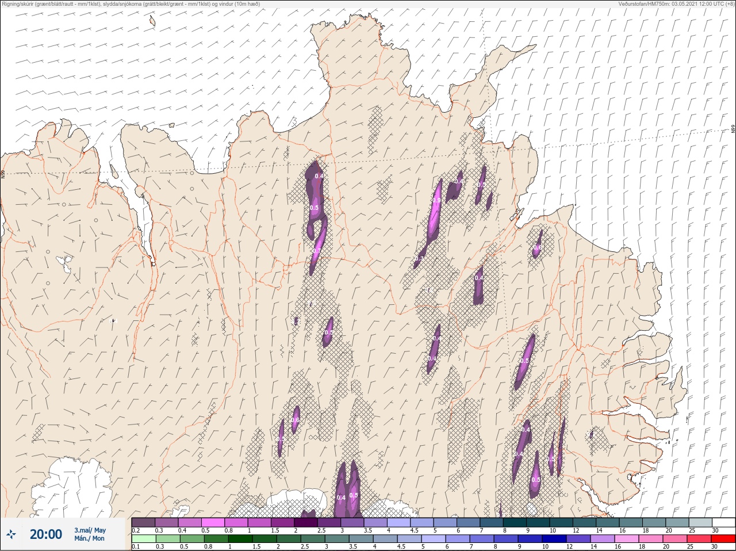Select the dark teal swatch at 8 in the top legend row
Image resolution: width=736 pixels, height=551 pixels.
[x=515, y=522]
